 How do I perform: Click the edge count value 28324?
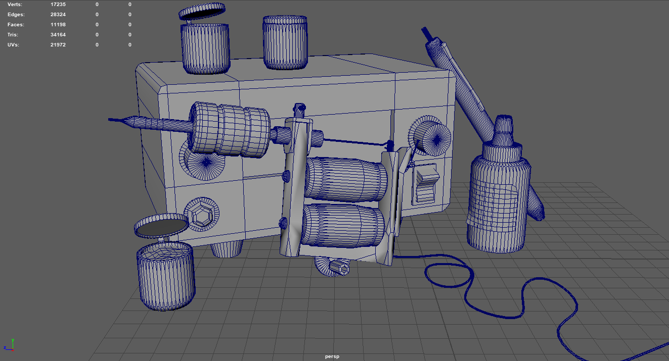[58, 14]
